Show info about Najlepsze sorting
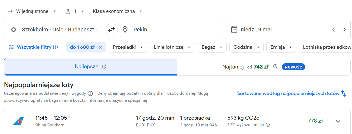 (104, 67)
